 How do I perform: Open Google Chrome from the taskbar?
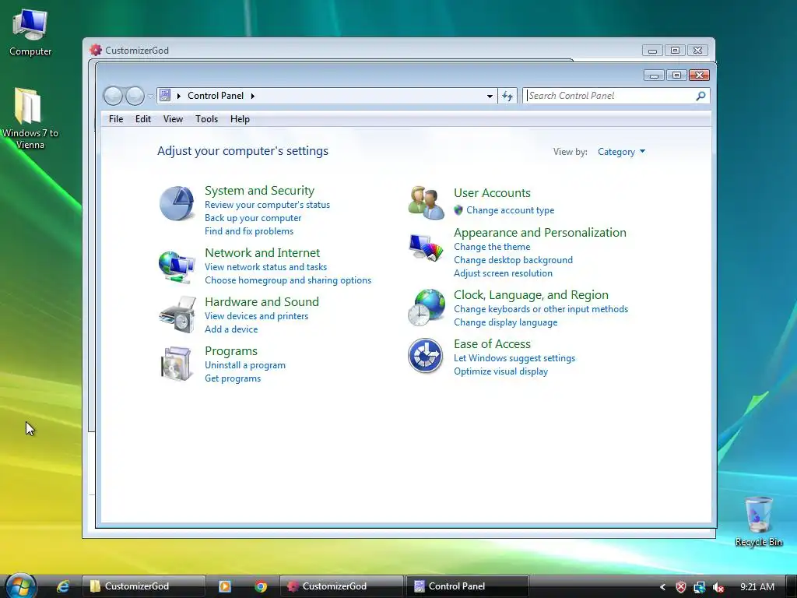click(x=261, y=586)
